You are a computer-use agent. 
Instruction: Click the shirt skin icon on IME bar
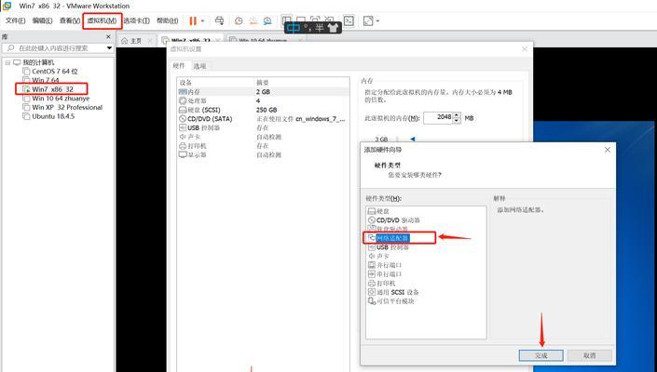point(333,28)
